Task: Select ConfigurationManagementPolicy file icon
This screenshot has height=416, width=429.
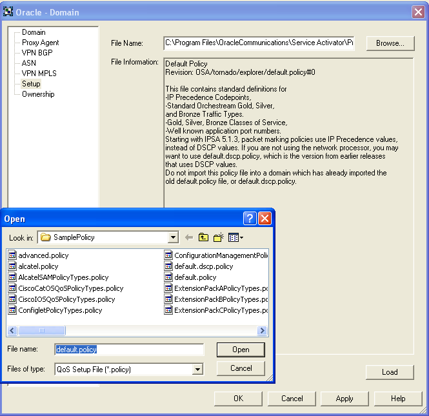Action: click(168, 255)
